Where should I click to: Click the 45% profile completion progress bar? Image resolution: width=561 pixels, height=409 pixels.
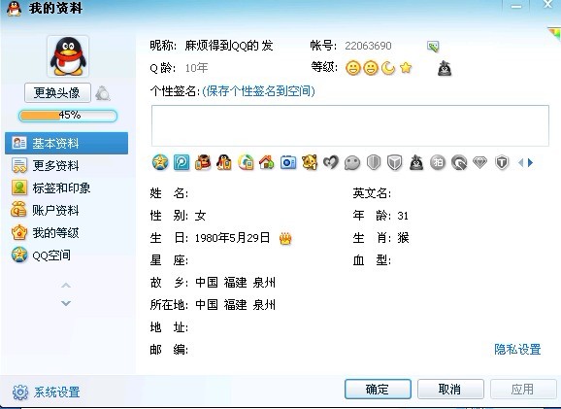point(68,116)
